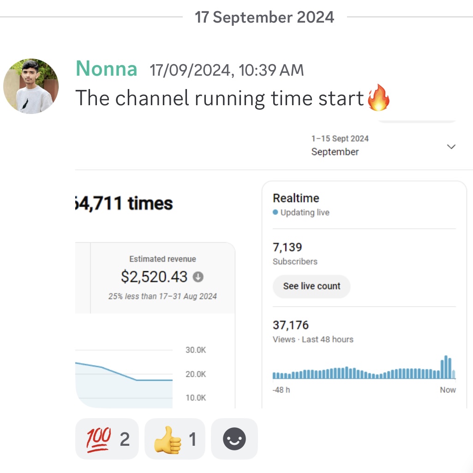Click the revenue decrease arrow icon

coord(198,276)
